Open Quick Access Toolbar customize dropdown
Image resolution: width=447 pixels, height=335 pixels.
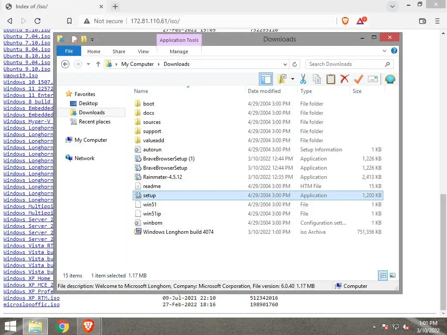(x=93, y=39)
